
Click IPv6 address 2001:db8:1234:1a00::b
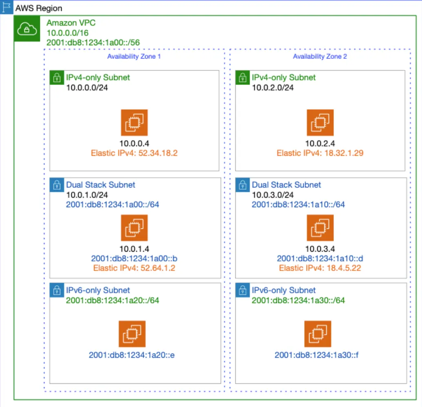coord(134,259)
